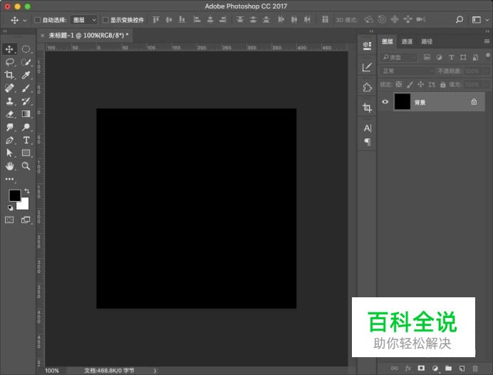This screenshot has height=375, width=493.
Task: Switch to the 路径 tab
Action: pyautogui.click(x=427, y=42)
